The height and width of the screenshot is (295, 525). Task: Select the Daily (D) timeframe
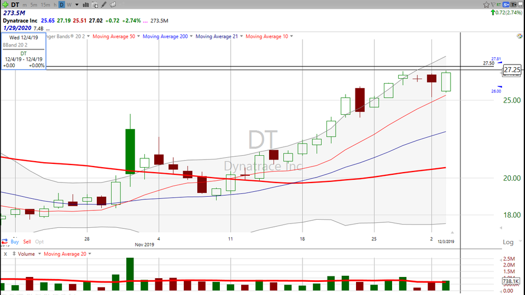pos(62,5)
